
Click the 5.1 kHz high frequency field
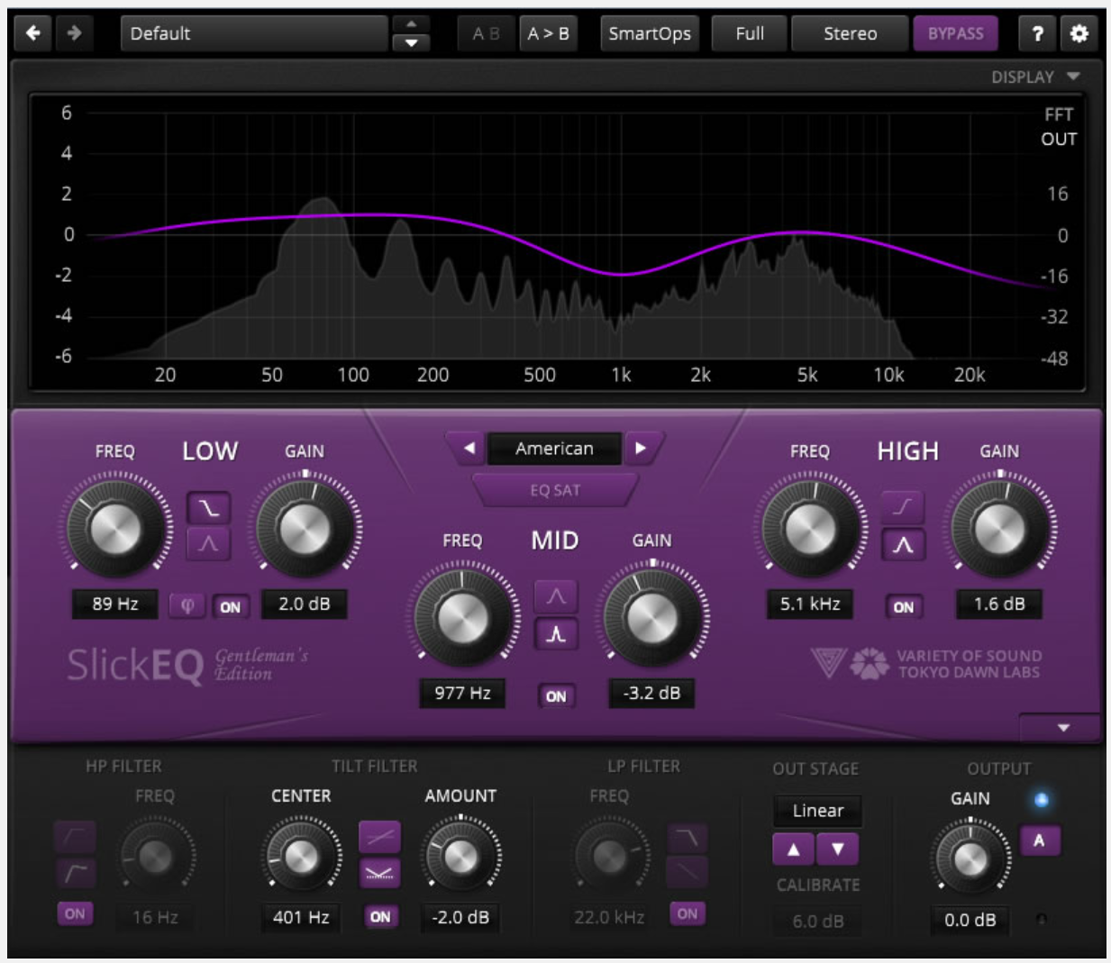pos(809,604)
